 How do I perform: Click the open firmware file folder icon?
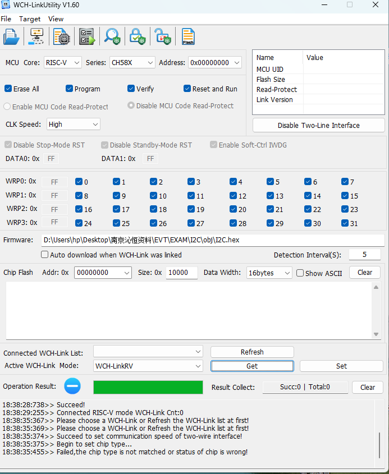(x=11, y=37)
